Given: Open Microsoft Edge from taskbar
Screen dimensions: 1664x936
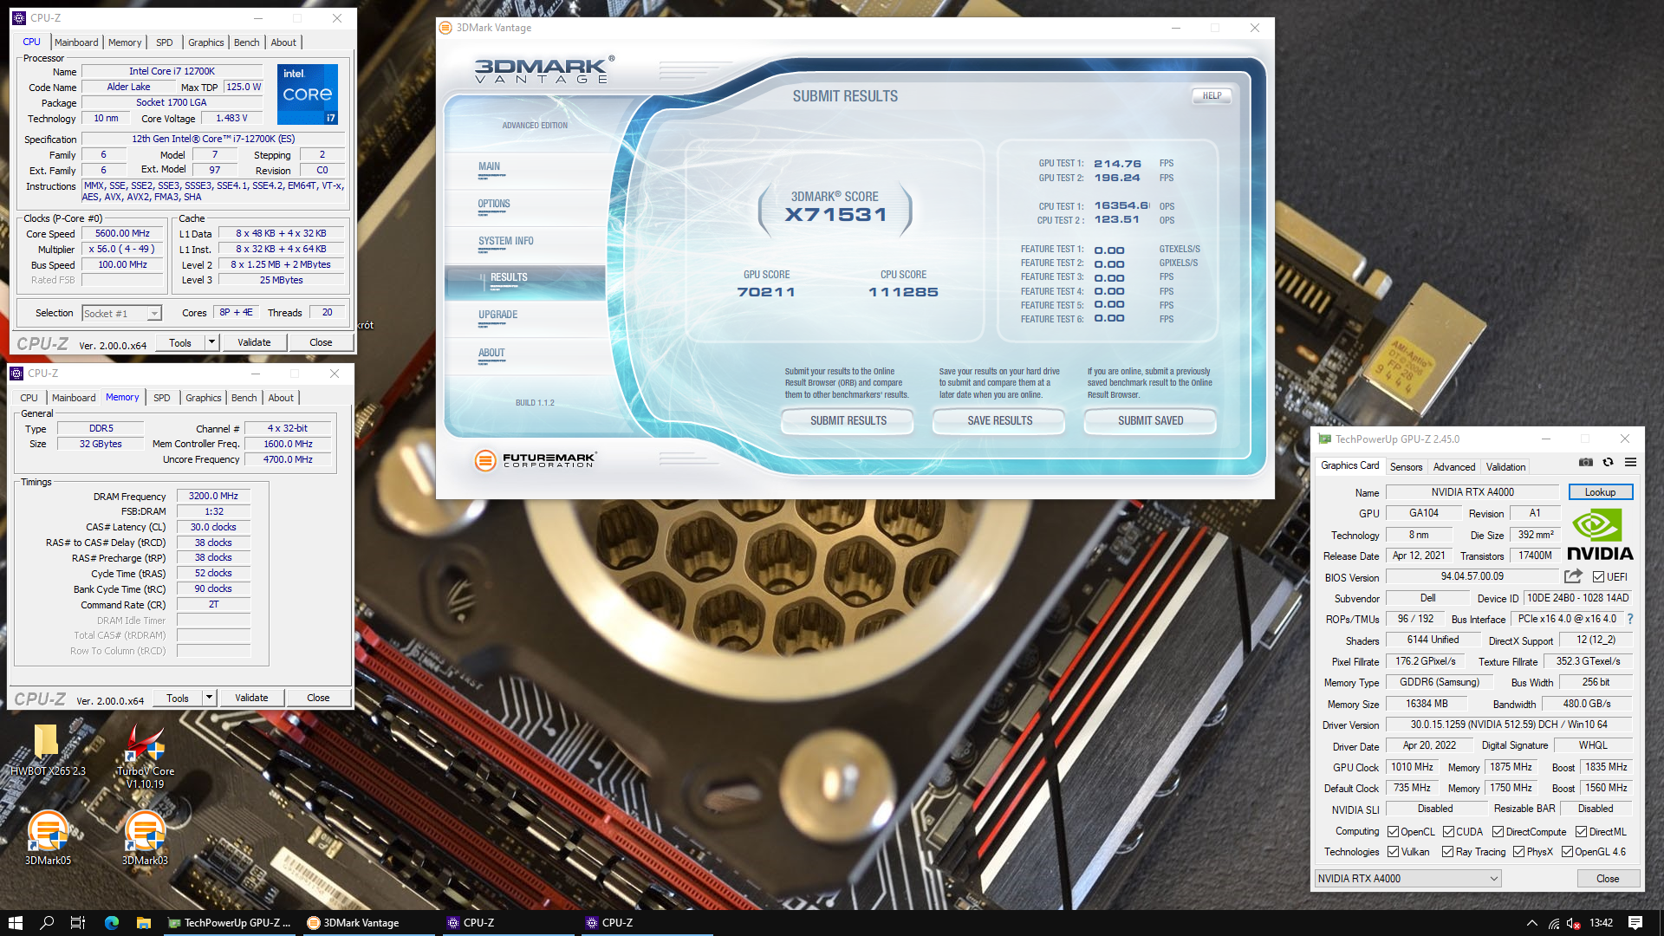Looking at the screenshot, I should (x=112, y=923).
